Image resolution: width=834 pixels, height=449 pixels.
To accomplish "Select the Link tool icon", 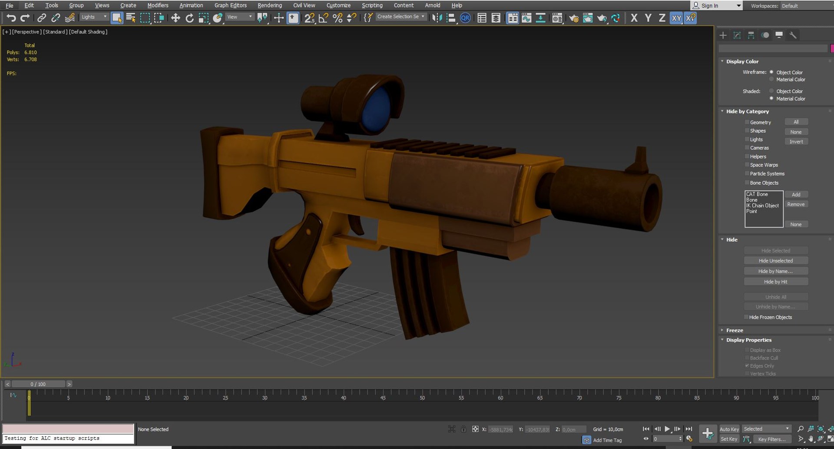I will 42,18.
